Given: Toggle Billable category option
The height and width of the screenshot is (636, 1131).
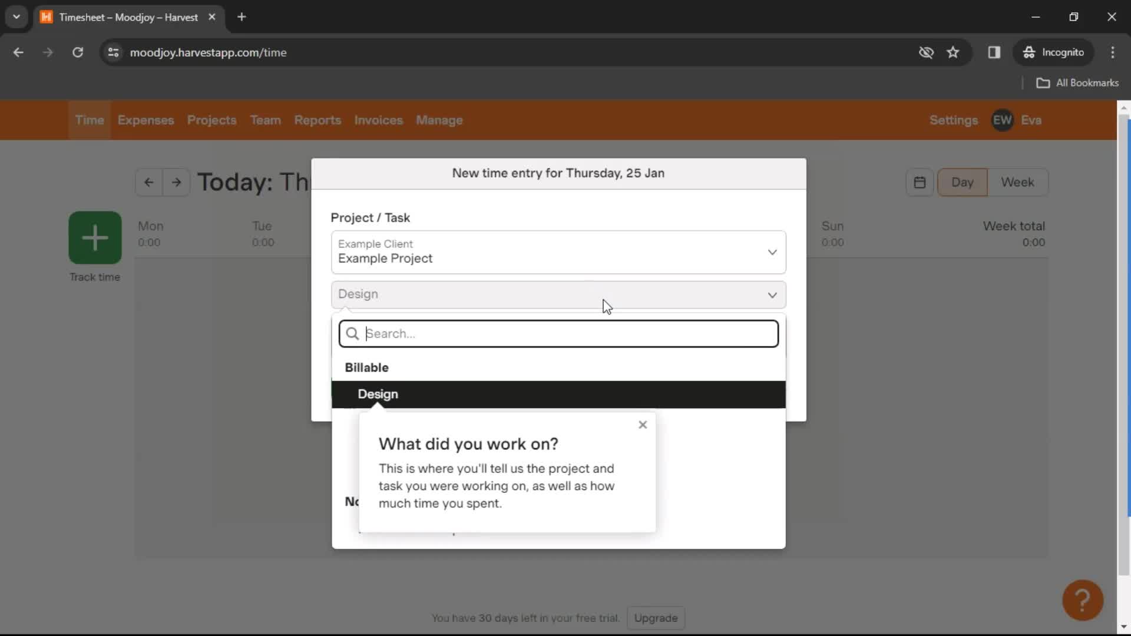Looking at the screenshot, I should coord(366,367).
